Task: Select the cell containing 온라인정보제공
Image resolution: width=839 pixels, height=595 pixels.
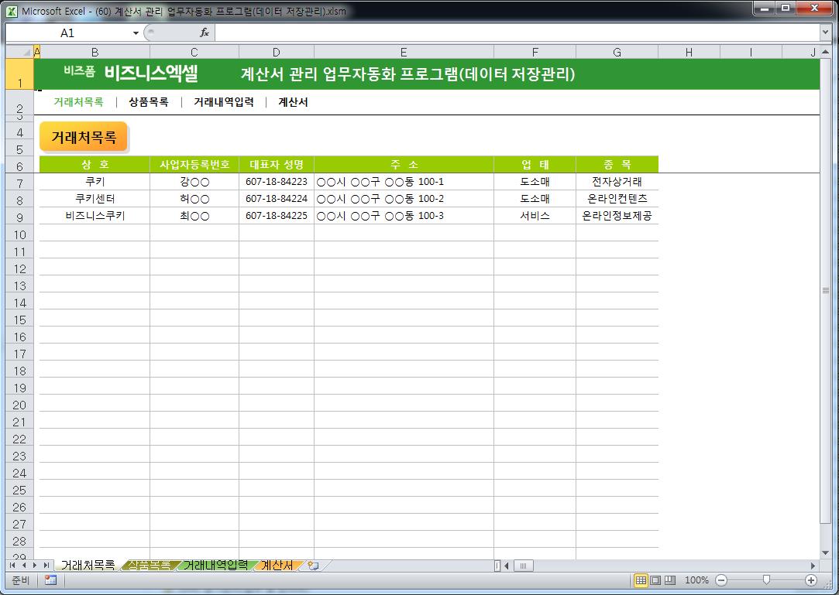Action: pos(617,216)
